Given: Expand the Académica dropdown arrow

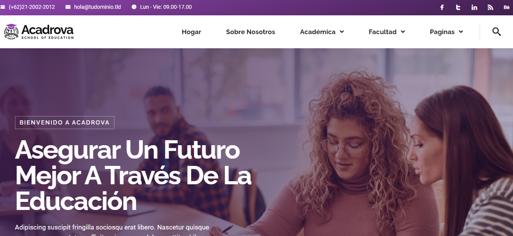Looking at the screenshot, I should click(x=342, y=32).
